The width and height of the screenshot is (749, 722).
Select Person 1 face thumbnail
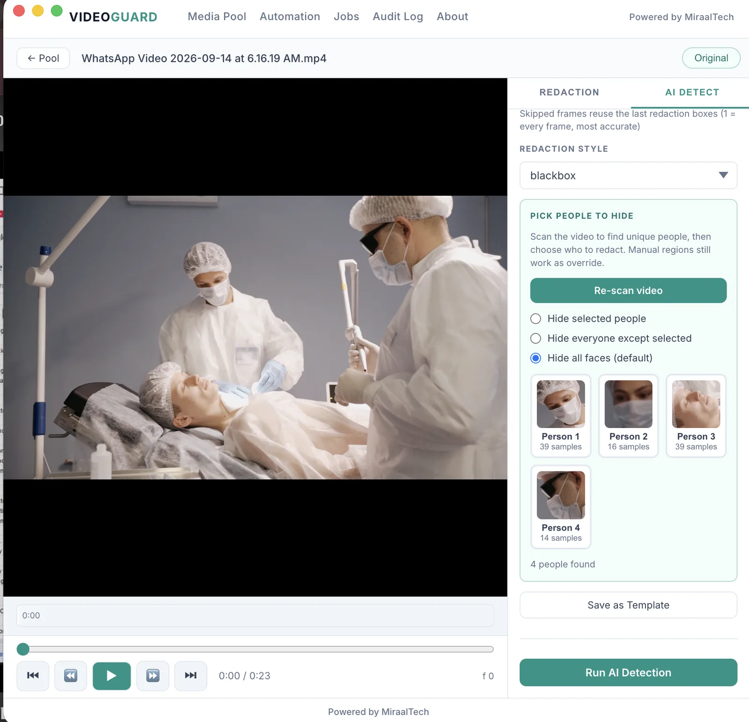point(561,415)
